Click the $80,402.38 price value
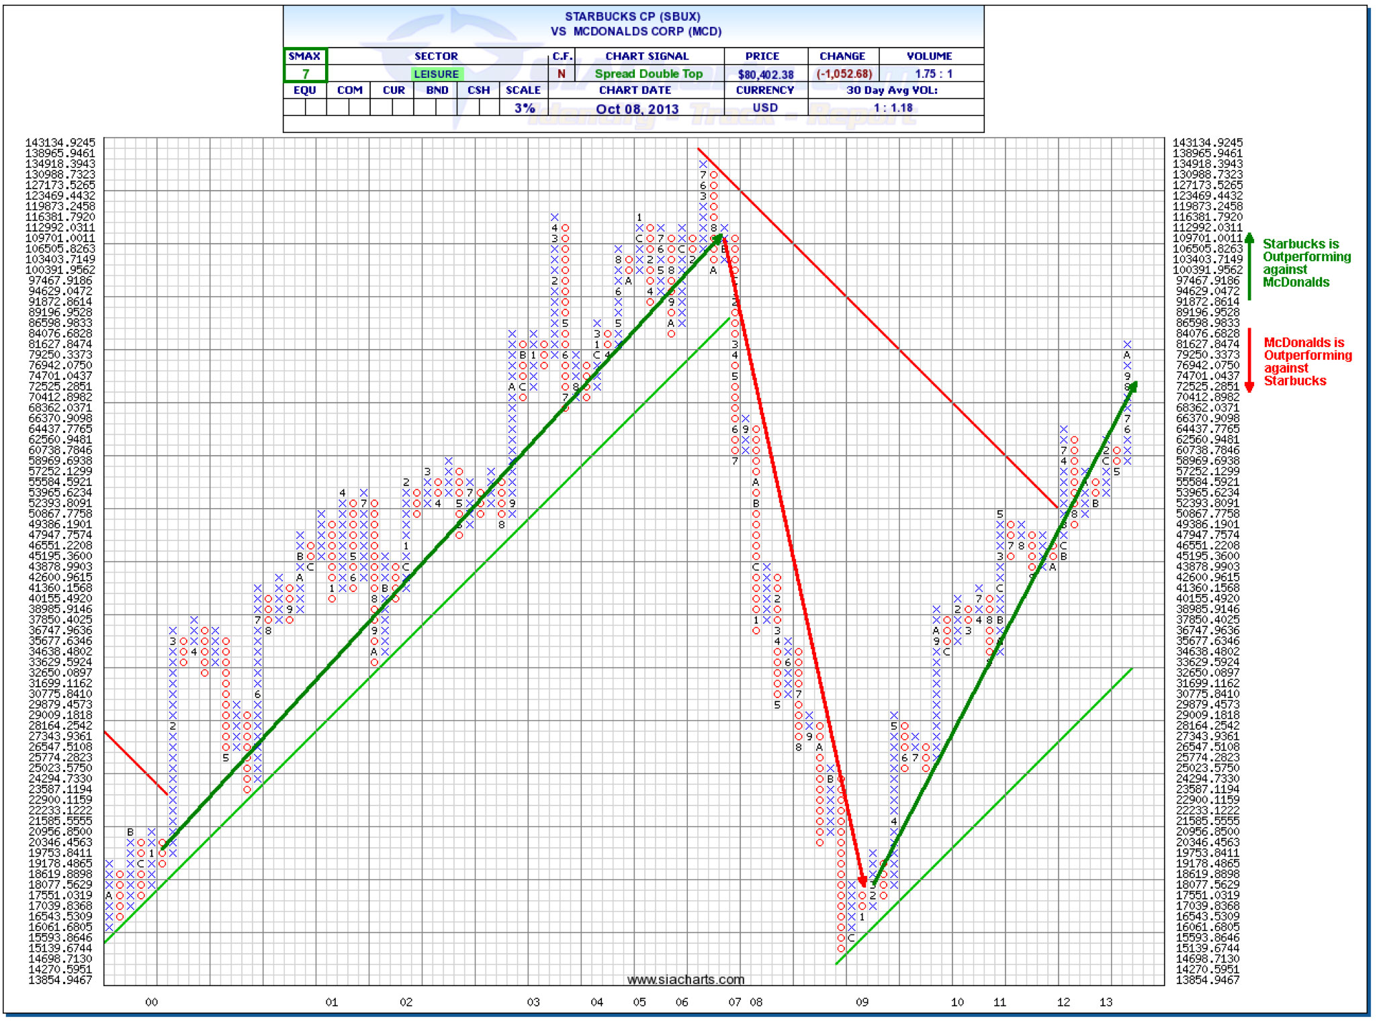1377x1023 pixels. [x=765, y=75]
